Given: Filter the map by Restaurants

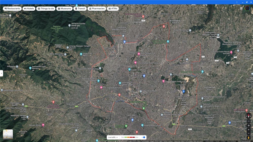Looking at the screenshot, I should click(x=12, y=9).
